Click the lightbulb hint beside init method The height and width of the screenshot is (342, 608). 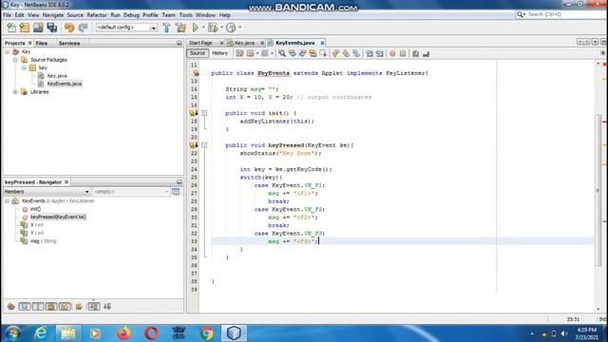193,113
